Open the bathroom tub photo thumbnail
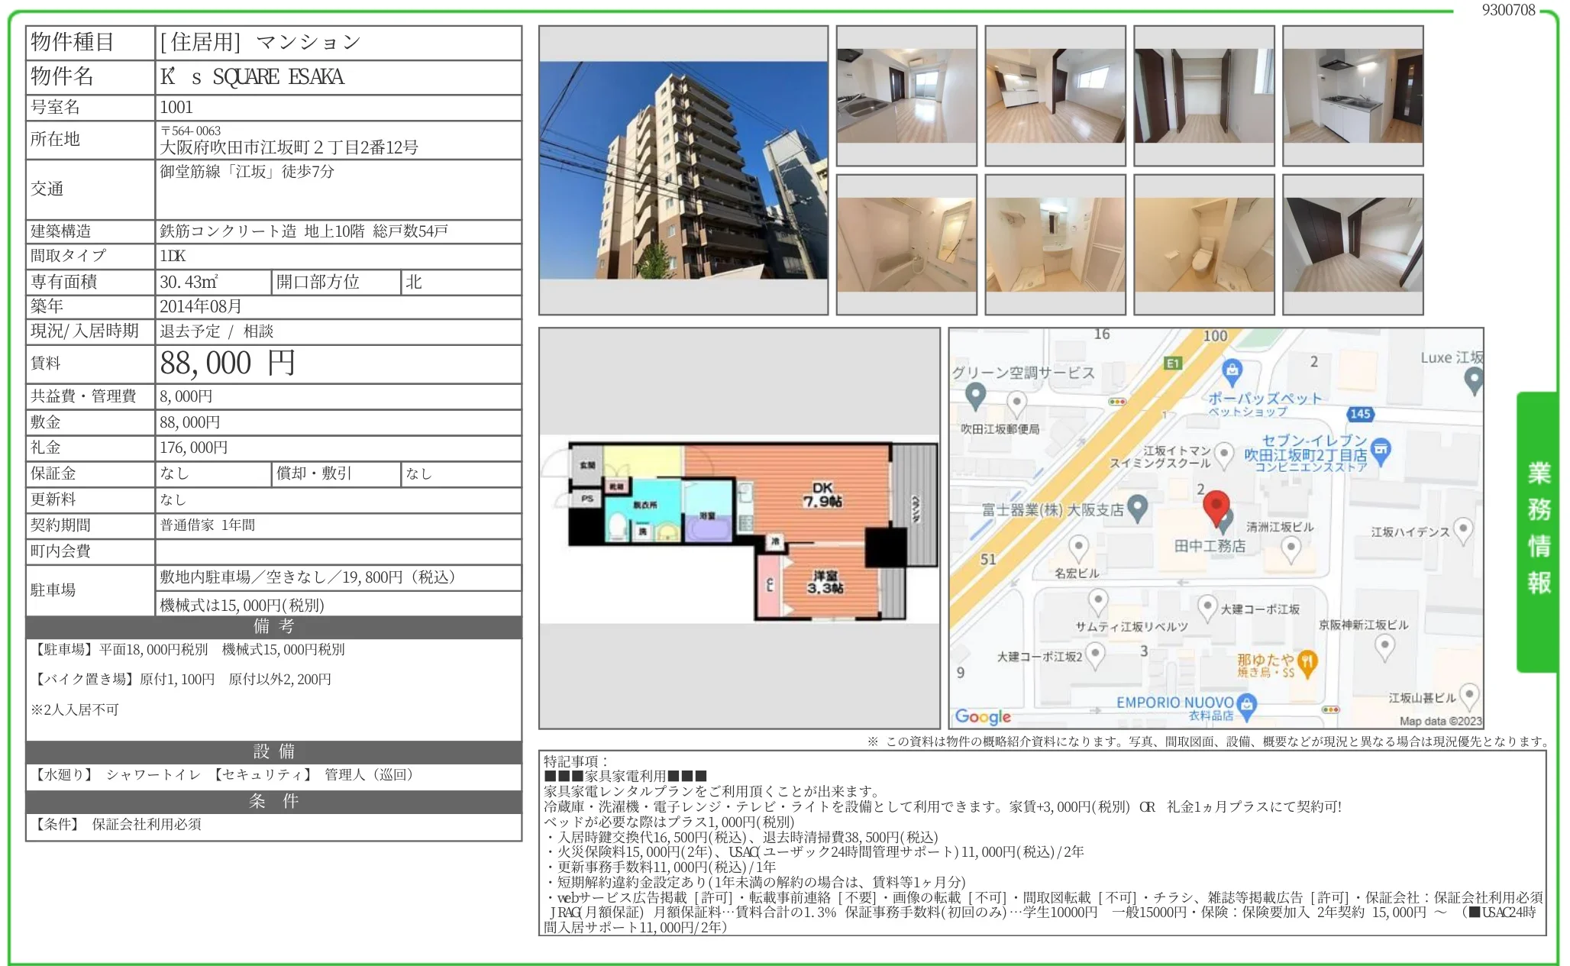This screenshot has width=1570, height=966. 906,245
